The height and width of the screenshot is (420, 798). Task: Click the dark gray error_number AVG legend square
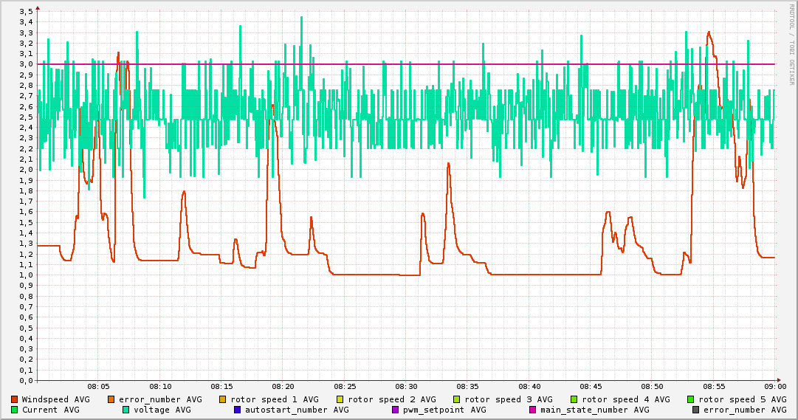pos(695,410)
